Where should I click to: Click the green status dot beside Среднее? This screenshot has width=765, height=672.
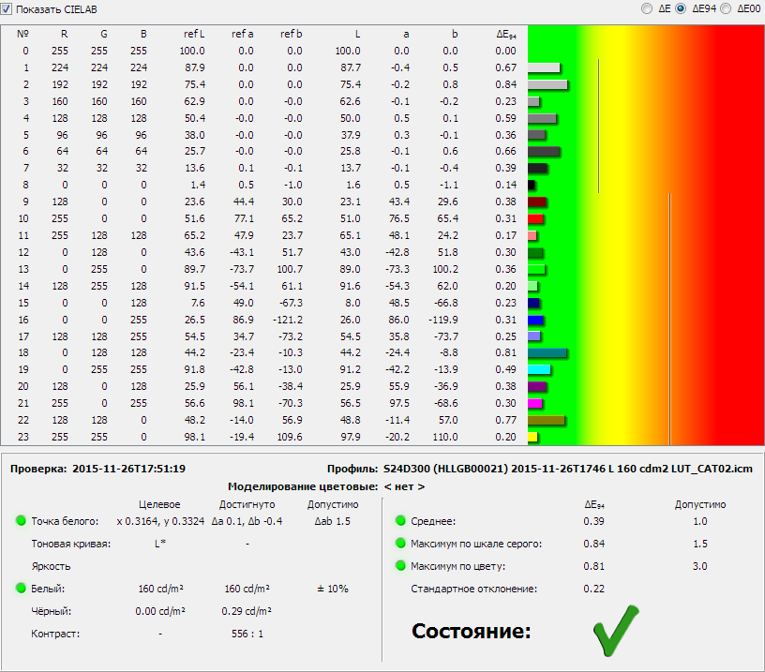400,520
